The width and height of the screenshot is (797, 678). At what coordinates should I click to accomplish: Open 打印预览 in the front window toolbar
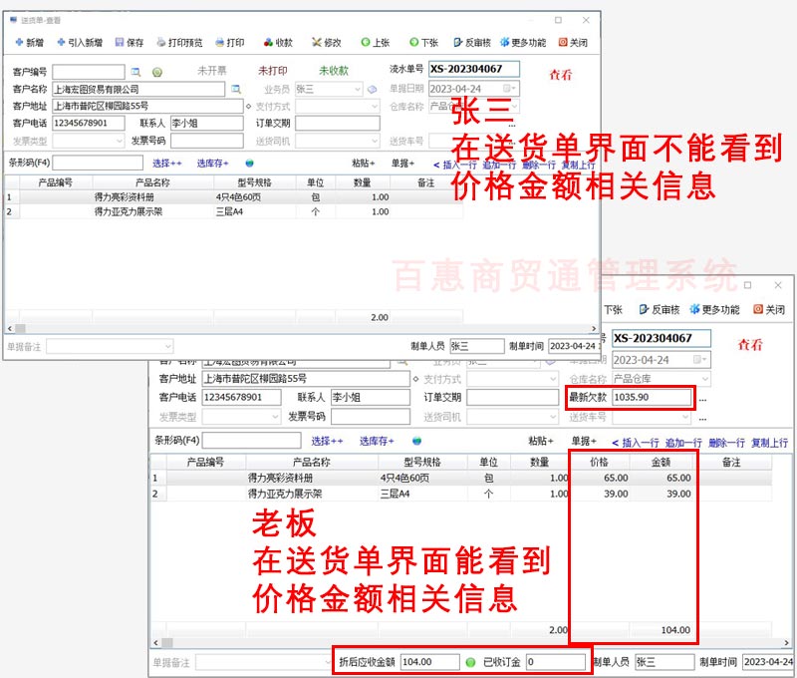179,42
